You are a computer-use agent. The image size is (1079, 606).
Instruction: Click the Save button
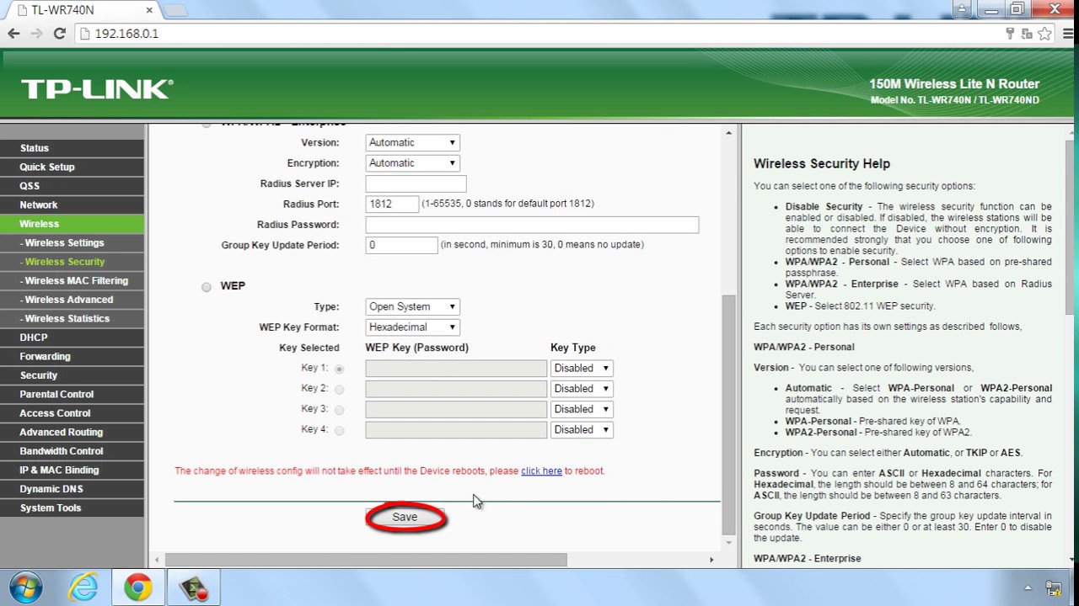coord(405,517)
